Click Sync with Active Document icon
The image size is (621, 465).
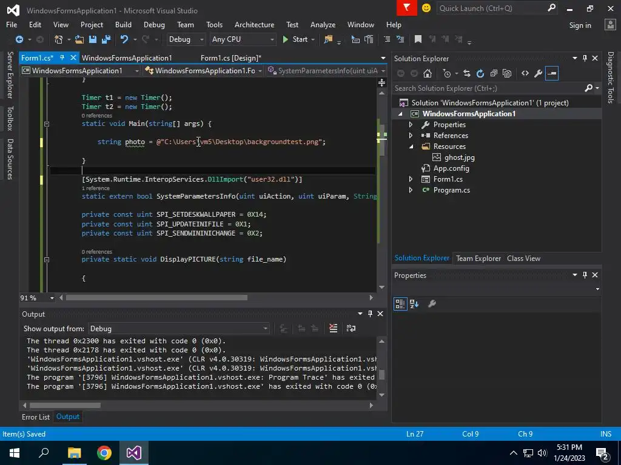click(x=467, y=73)
